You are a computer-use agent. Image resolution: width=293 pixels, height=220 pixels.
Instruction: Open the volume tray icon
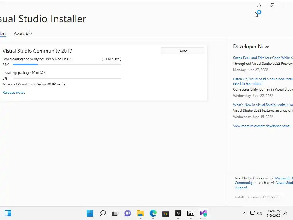point(260,213)
